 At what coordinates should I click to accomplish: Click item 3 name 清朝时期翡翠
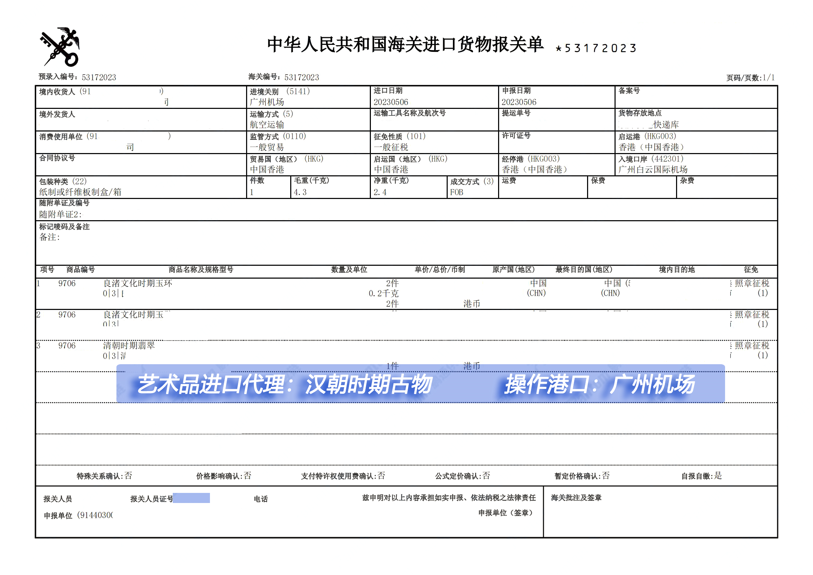point(129,345)
